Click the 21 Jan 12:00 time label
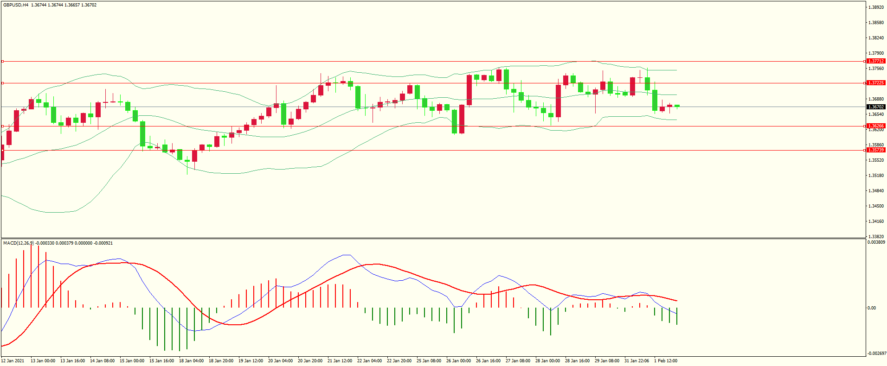Image resolution: width=887 pixels, height=366 pixels. coord(340,361)
